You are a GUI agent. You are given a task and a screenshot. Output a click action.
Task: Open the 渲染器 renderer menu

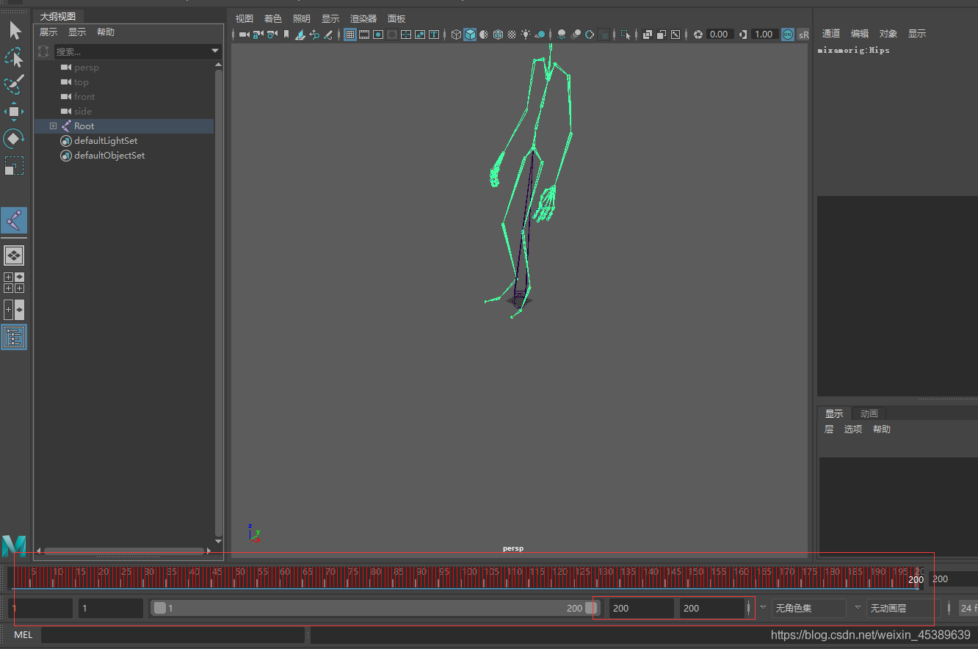[363, 18]
